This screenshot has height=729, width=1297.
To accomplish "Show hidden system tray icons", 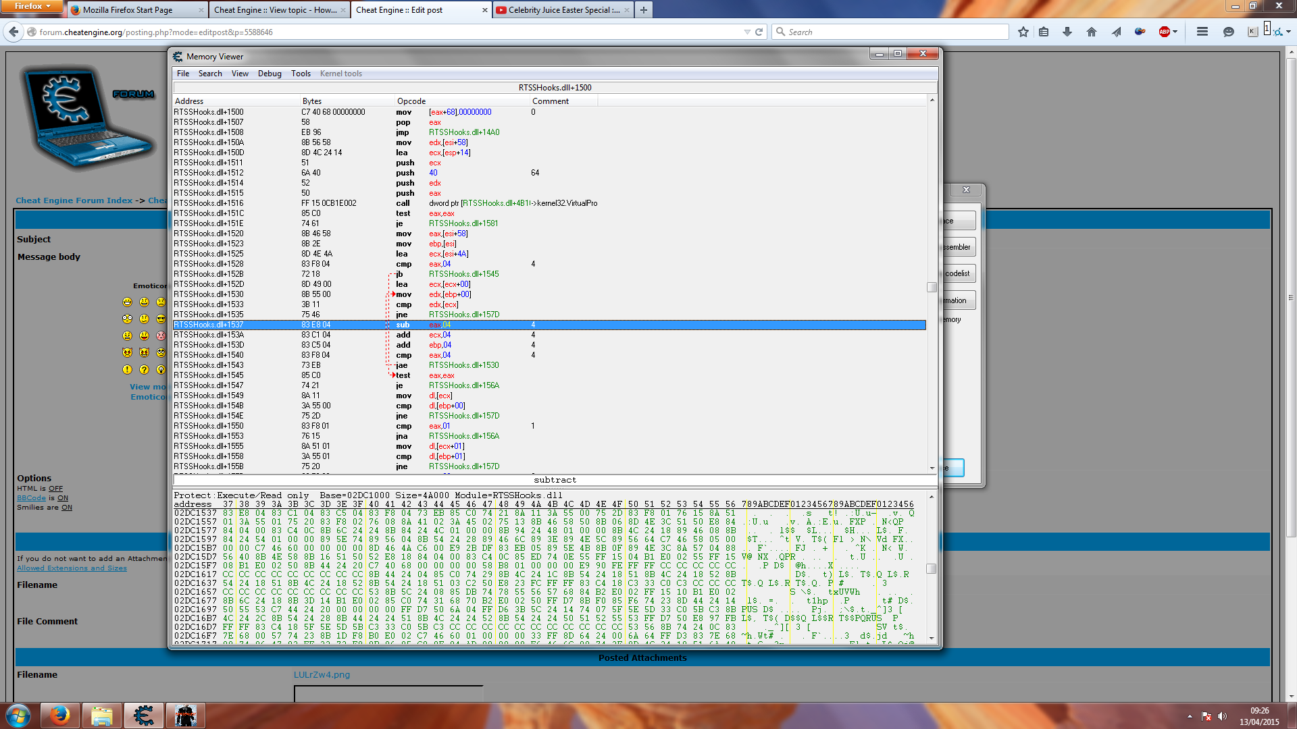I will point(1190,716).
